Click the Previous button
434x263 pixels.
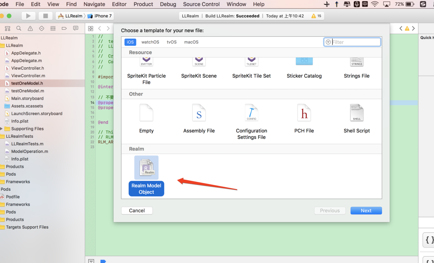coord(330,210)
